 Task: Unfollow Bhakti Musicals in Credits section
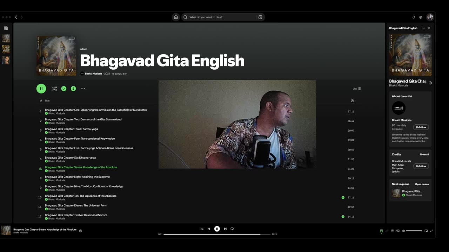[421, 166]
